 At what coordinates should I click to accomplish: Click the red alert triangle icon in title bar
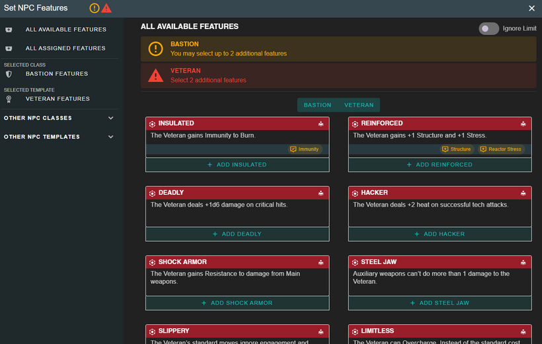106,8
